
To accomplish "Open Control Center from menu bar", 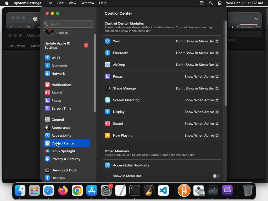I will pos(220,3).
